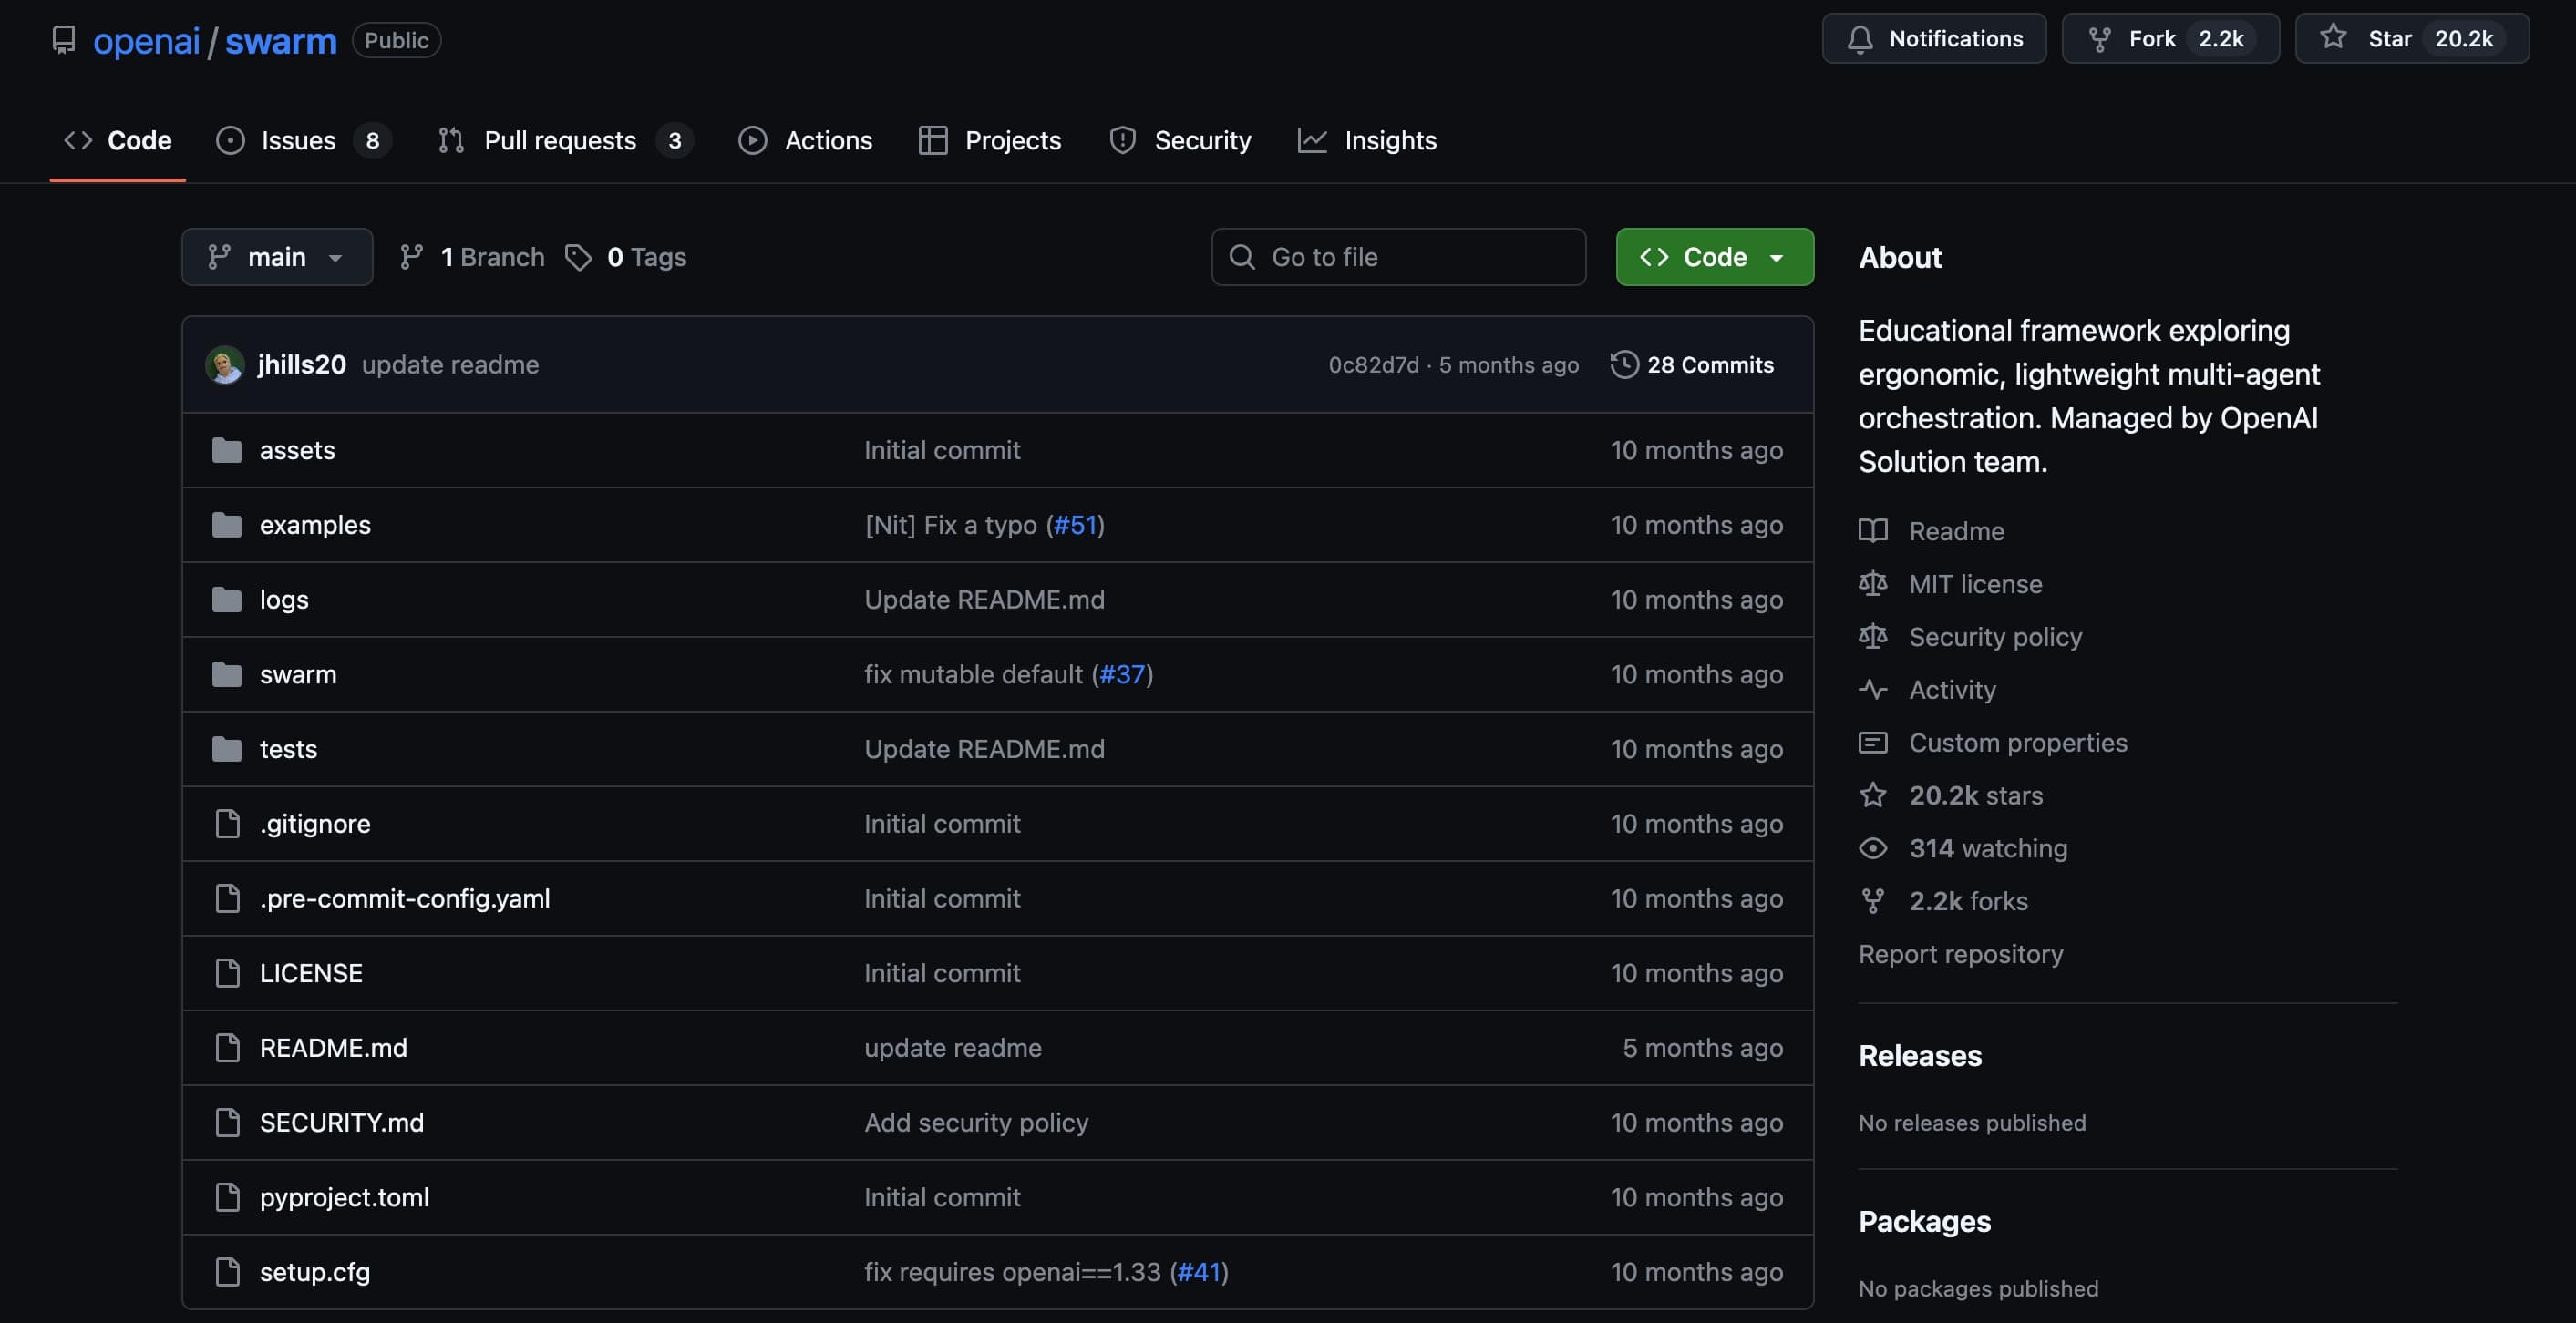
Task: Open the README.md file
Action: coord(333,1047)
